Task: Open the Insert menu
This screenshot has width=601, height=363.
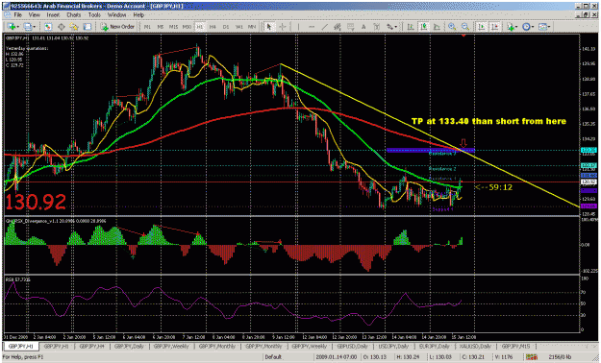Action: pyautogui.click(x=53, y=15)
